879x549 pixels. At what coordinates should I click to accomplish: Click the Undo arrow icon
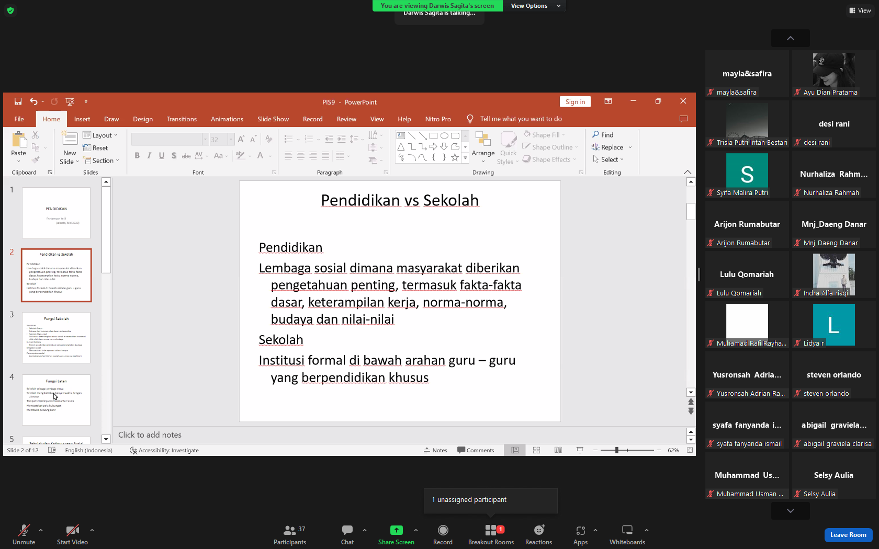(33, 101)
